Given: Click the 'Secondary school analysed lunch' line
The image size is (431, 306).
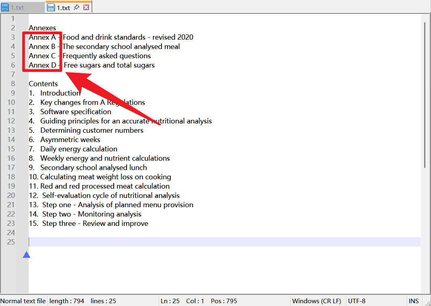Looking at the screenshot, I should (94, 168).
